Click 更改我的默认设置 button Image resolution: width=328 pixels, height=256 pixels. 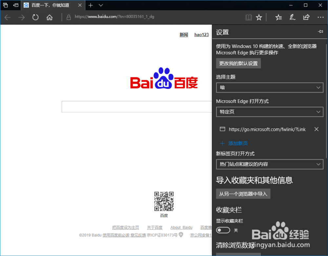pos(238,63)
